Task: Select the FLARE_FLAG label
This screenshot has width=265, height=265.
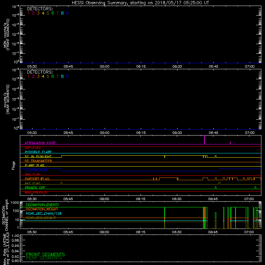Action: point(34,165)
